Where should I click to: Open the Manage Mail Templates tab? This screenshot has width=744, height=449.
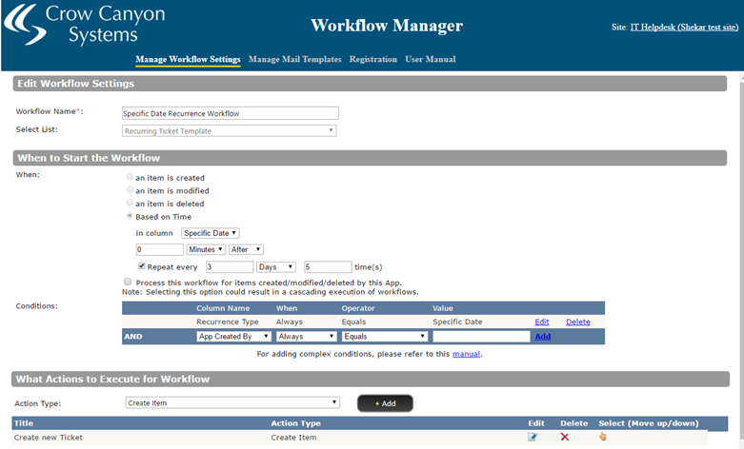pos(295,59)
